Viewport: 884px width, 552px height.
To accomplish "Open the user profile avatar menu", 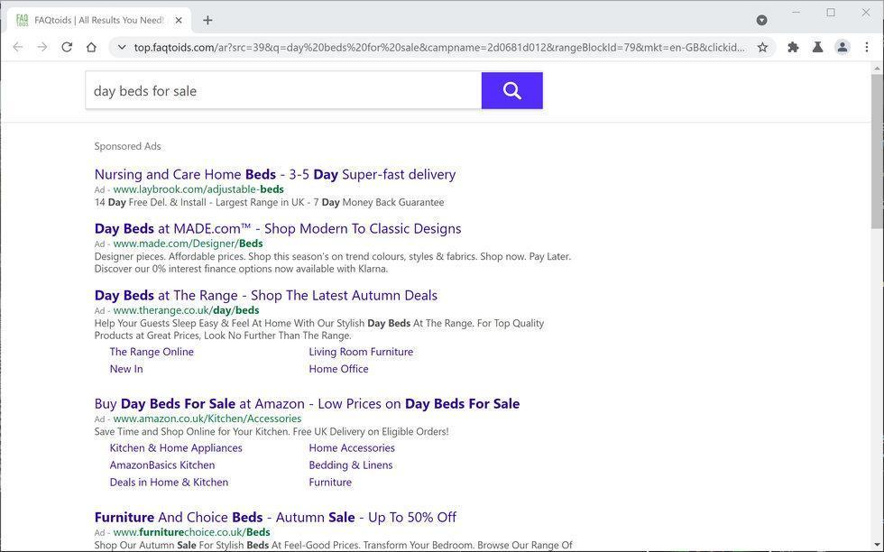I will 842,47.
